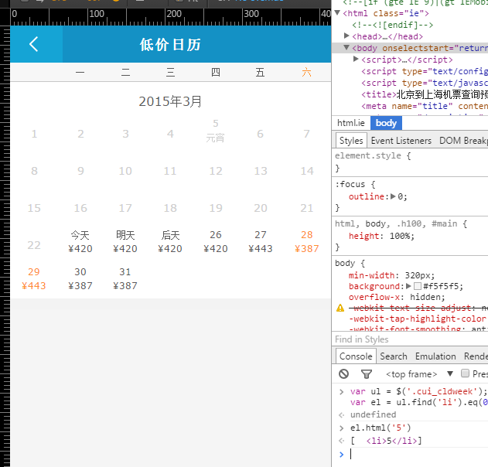Open the Emulation drawer tab
Viewport: 488px width, 467px height.
point(435,356)
